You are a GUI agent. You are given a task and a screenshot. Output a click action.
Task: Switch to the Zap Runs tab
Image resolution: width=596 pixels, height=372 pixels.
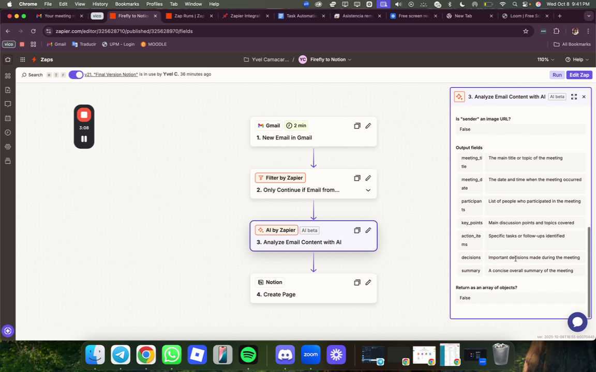point(189,16)
